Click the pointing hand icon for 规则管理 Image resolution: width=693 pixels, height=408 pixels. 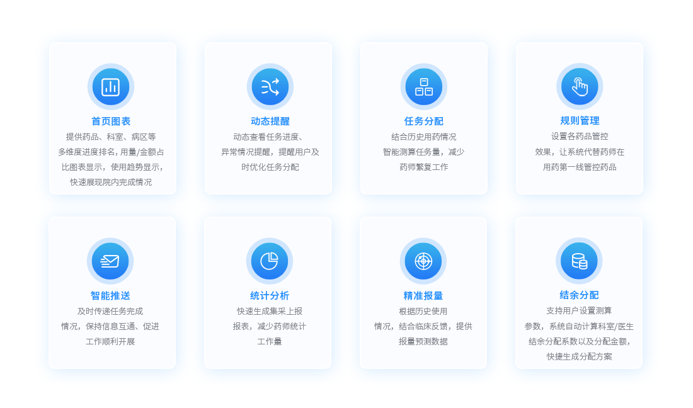tap(580, 86)
